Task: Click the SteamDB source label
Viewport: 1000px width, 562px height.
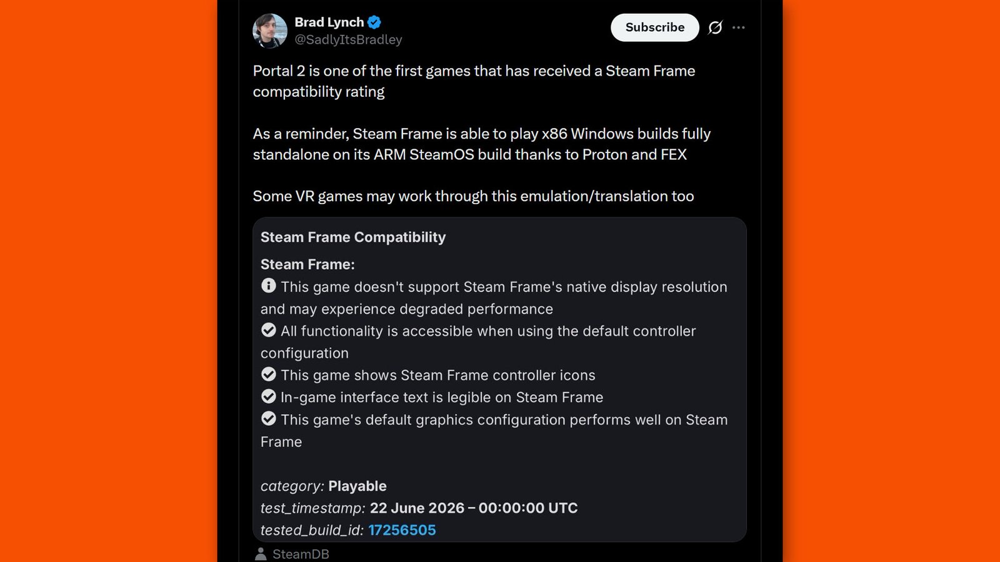Action: (x=301, y=554)
